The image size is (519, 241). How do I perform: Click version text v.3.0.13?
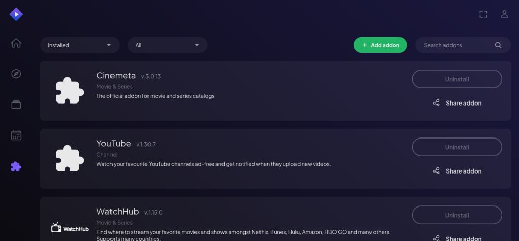pos(151,76)
